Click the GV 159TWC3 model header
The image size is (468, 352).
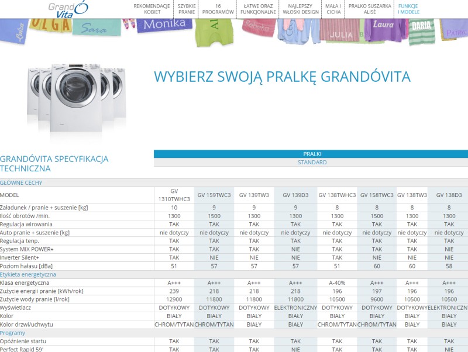(x=214, y=195)
